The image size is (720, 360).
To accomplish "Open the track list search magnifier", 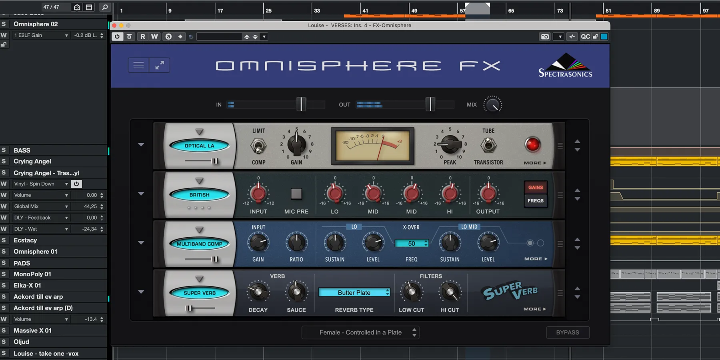I will tap(105, 7).
